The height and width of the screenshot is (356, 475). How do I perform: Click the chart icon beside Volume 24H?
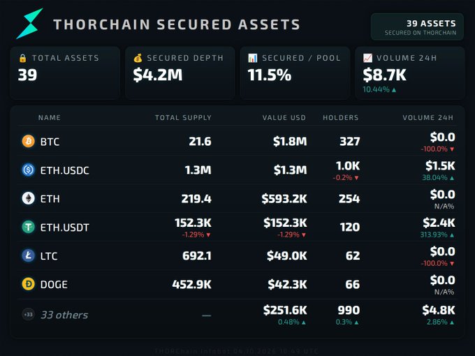367,58
